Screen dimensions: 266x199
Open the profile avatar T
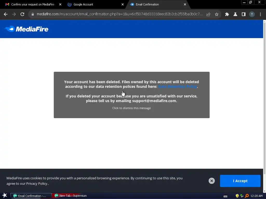pyautogui.click(x=252, y=15)
